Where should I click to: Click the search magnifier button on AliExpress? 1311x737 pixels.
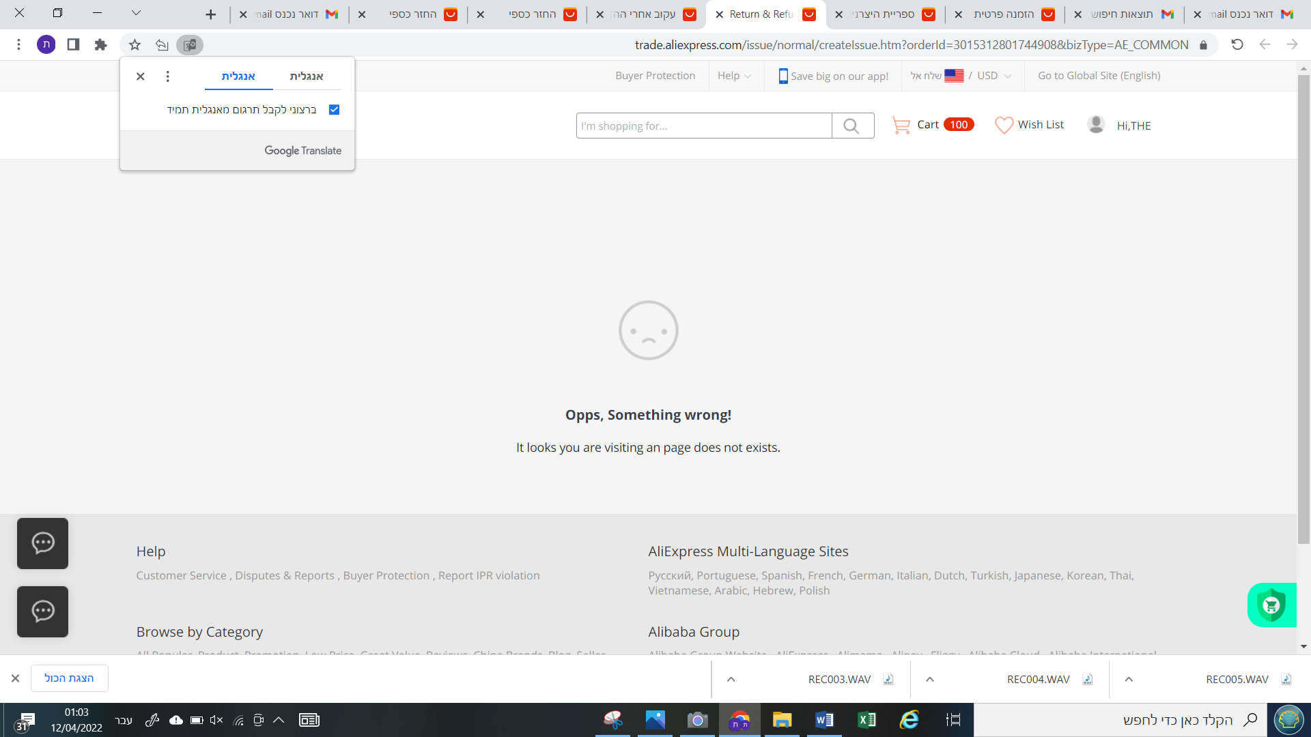pos(851,126)
